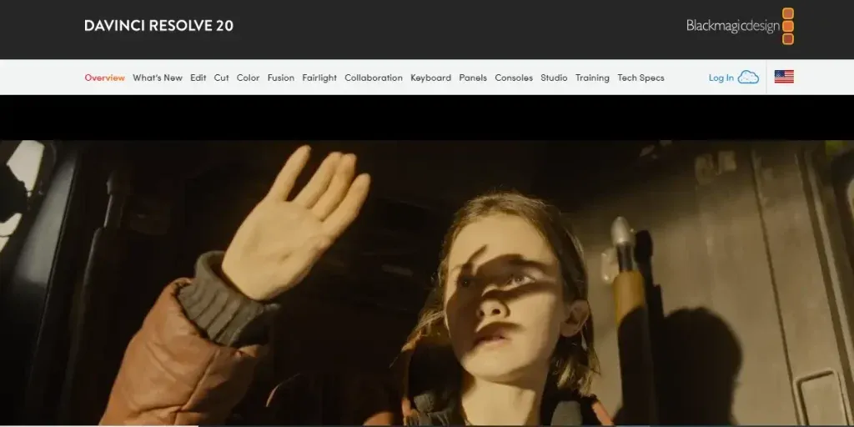Click the hero image of the girl
This screenshot has width=854, height=427.
click(x=427, y=283)
